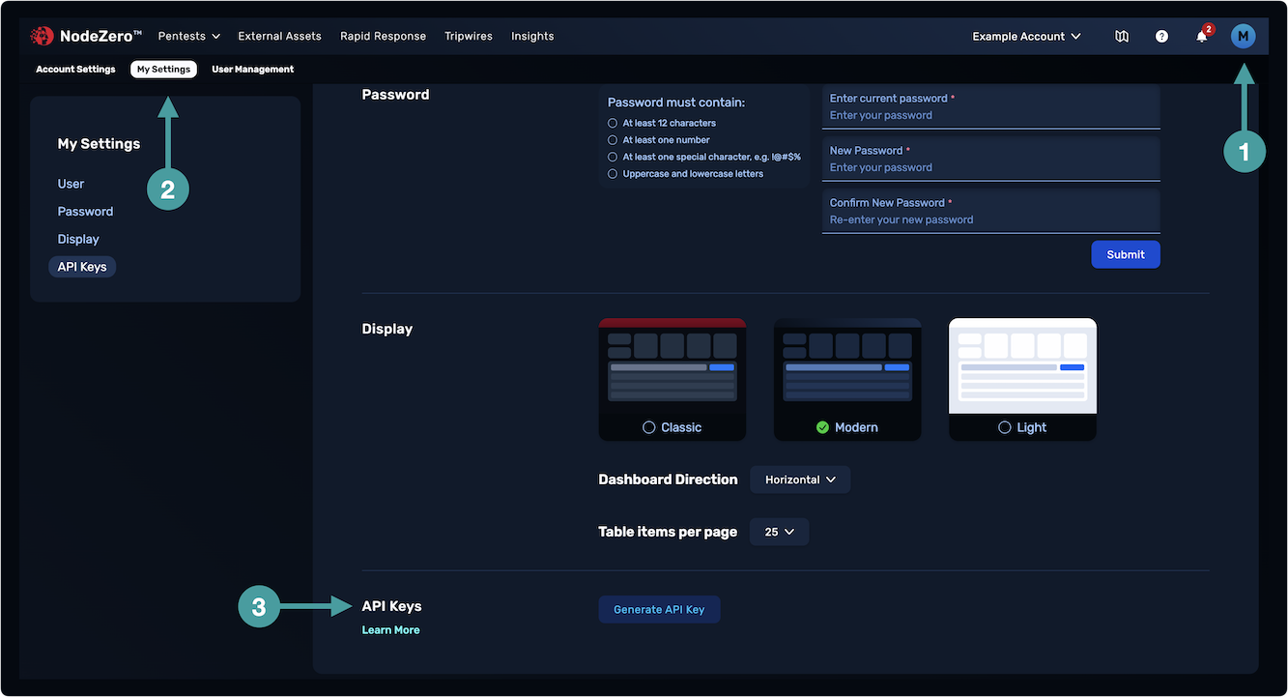Viewport: 1288px width, 697px height.
Task: Click the Generate API Key button
Action: click(x=659, y=610)
